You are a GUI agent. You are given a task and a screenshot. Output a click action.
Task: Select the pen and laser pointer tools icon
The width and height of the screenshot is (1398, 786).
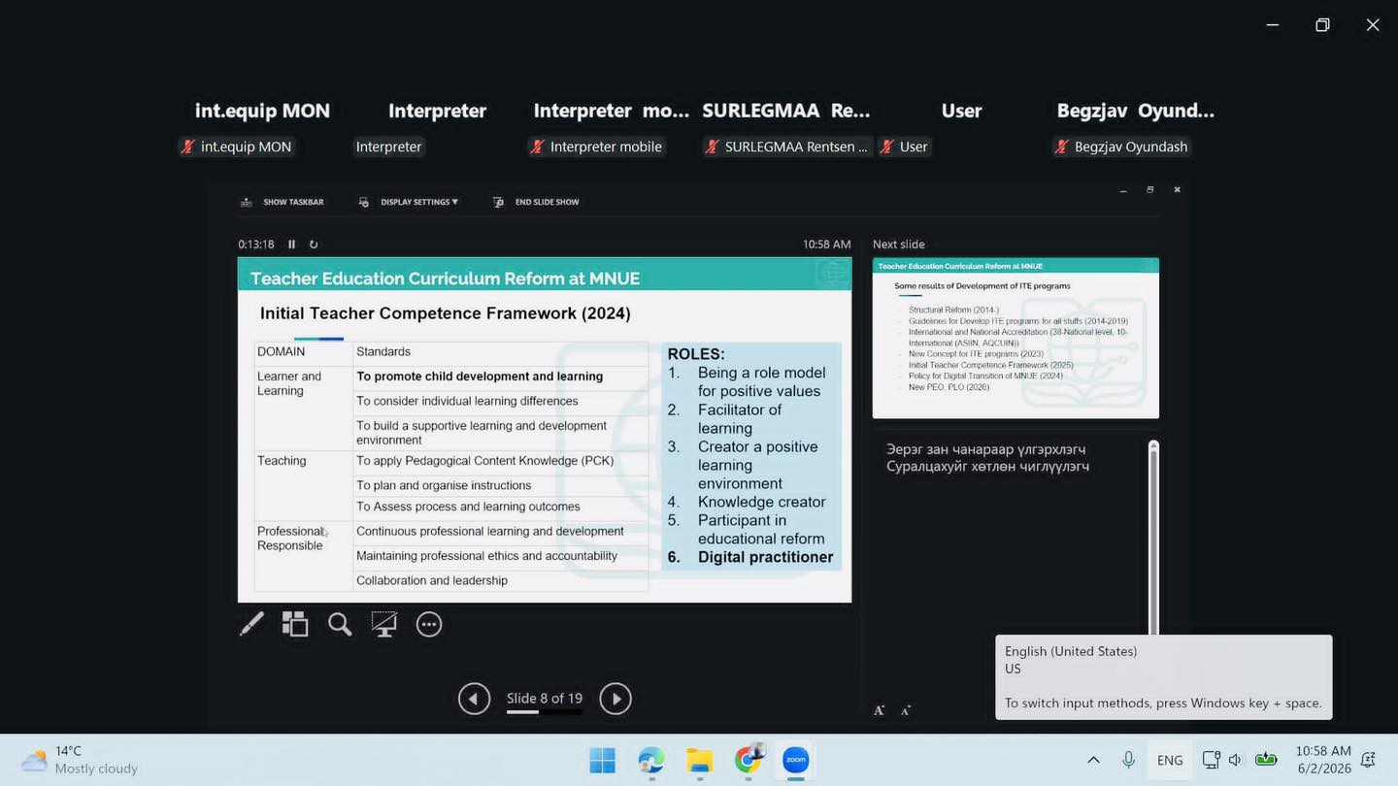coord(251,624)
